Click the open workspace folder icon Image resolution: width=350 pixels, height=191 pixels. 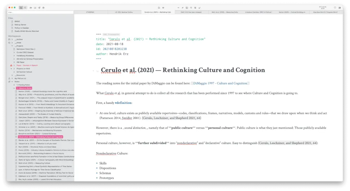30,7
